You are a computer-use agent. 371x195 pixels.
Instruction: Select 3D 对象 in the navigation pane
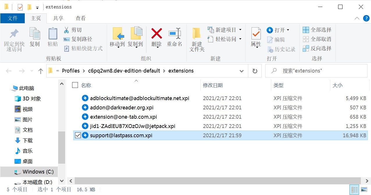click(x=27, y=99)
